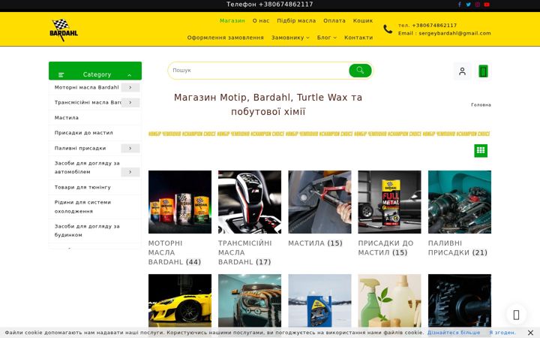Click the Пошук search field

tap(259, 71)
